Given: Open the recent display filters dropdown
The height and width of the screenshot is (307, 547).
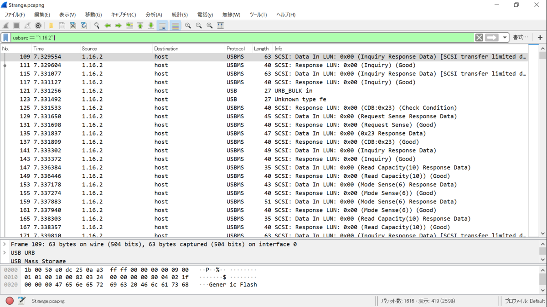Looking at the screenshot, I should [x=505, y=38].
